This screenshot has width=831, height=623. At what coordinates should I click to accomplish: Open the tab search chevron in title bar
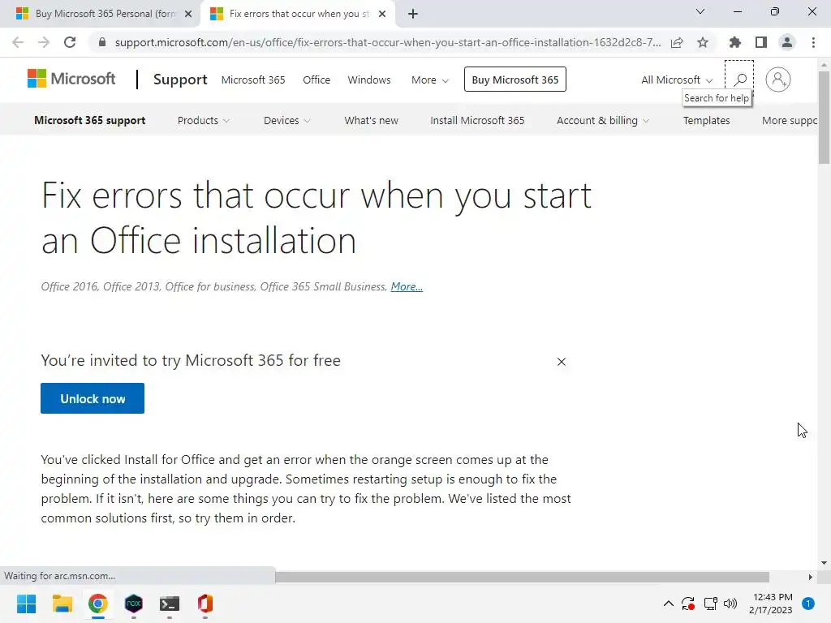pyautogui.click(x=700, y=11)
